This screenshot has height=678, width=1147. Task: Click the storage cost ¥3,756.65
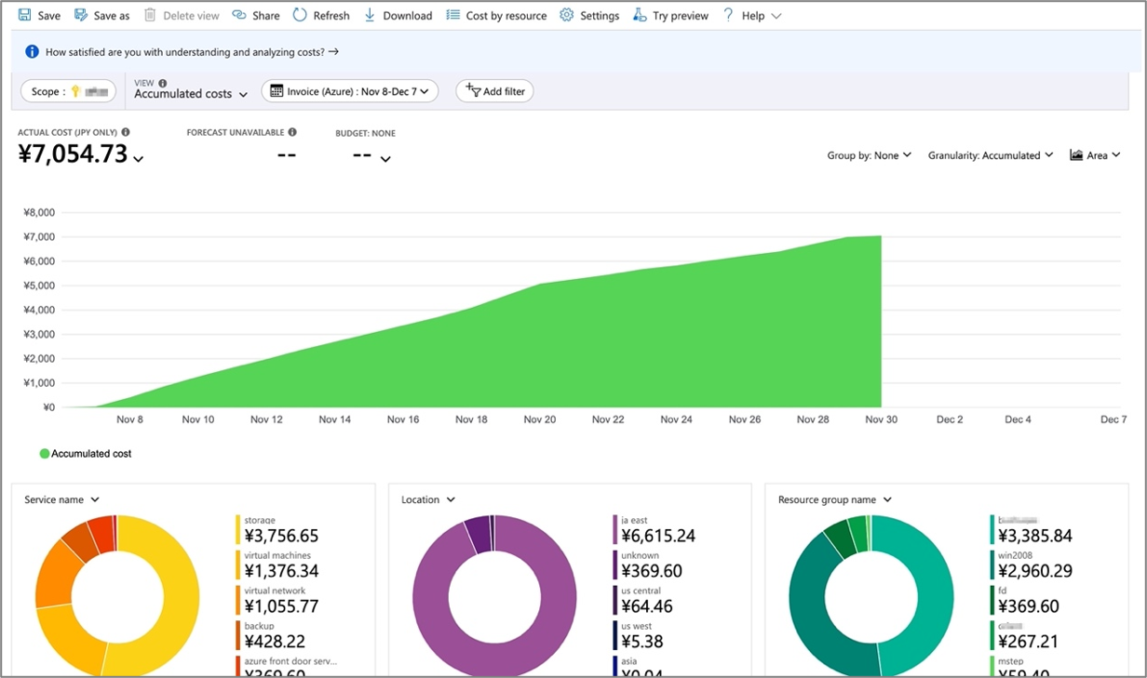[x=281, y=536]
